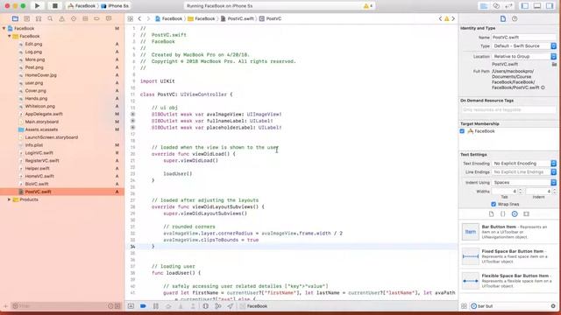The image size is (561, 315).
Task: Open related items grid menu in editor
Action: click(131, 18)
